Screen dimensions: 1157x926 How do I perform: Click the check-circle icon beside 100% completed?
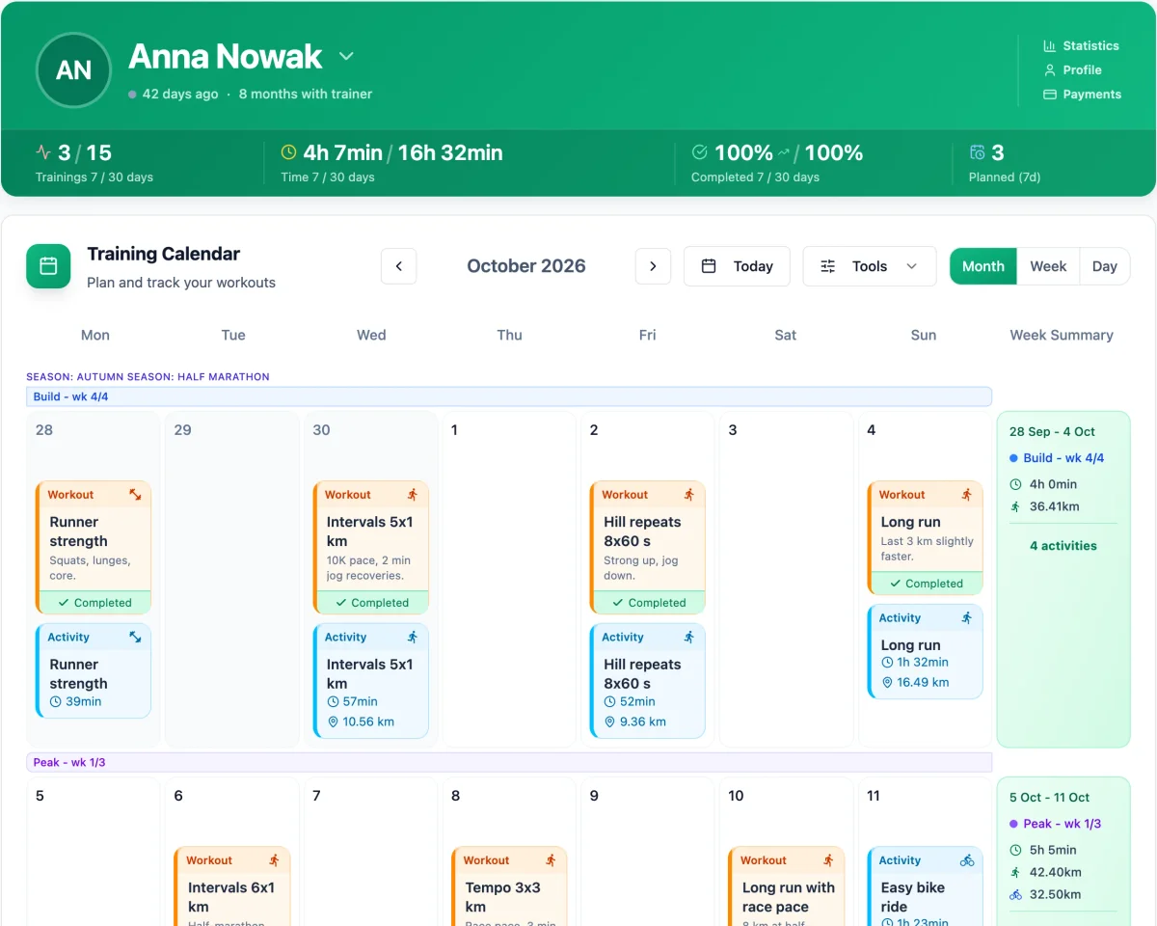click(700, 152)
